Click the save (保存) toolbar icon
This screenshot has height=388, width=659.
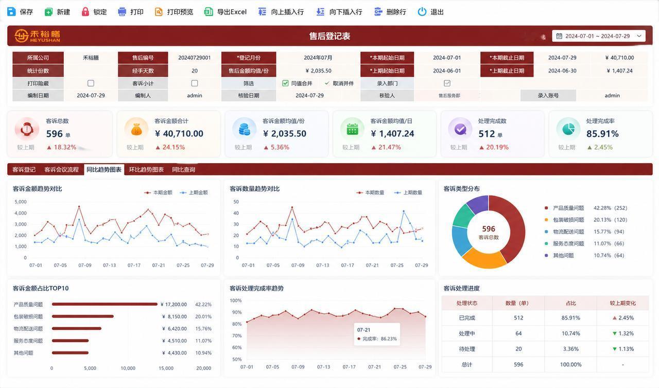(11, 11)
